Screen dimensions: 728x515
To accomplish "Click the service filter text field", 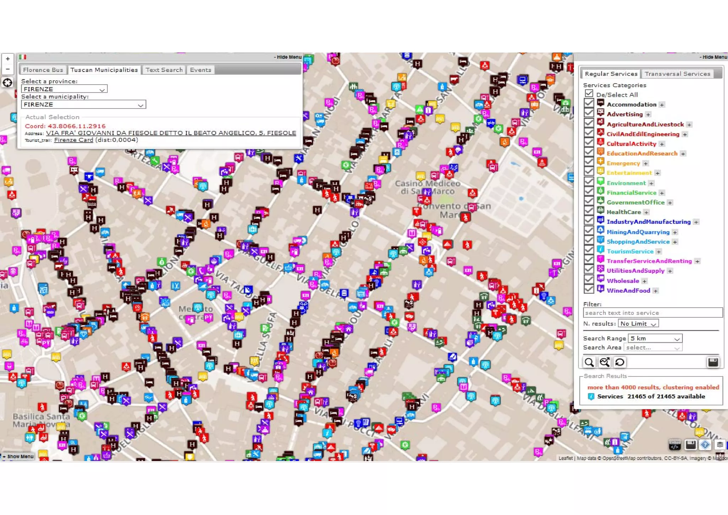I will pyautogui.click(x=653, y=313).
